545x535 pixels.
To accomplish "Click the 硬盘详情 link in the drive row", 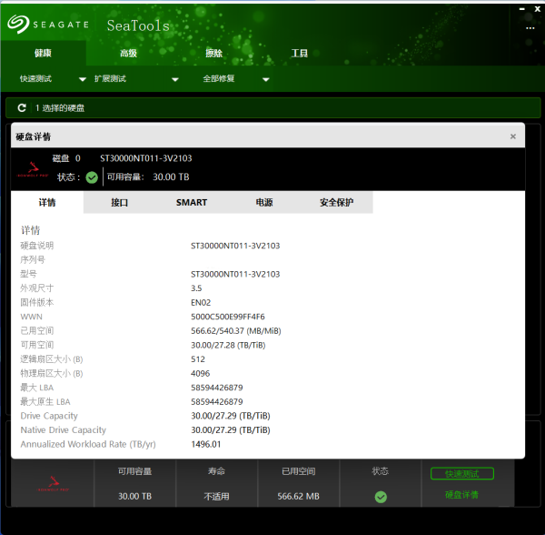I will pos(462,495).
